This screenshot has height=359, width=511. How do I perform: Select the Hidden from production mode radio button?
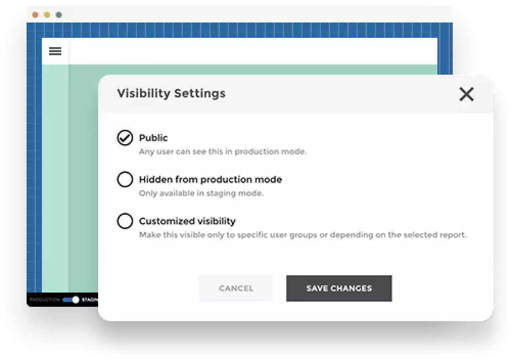125,179
